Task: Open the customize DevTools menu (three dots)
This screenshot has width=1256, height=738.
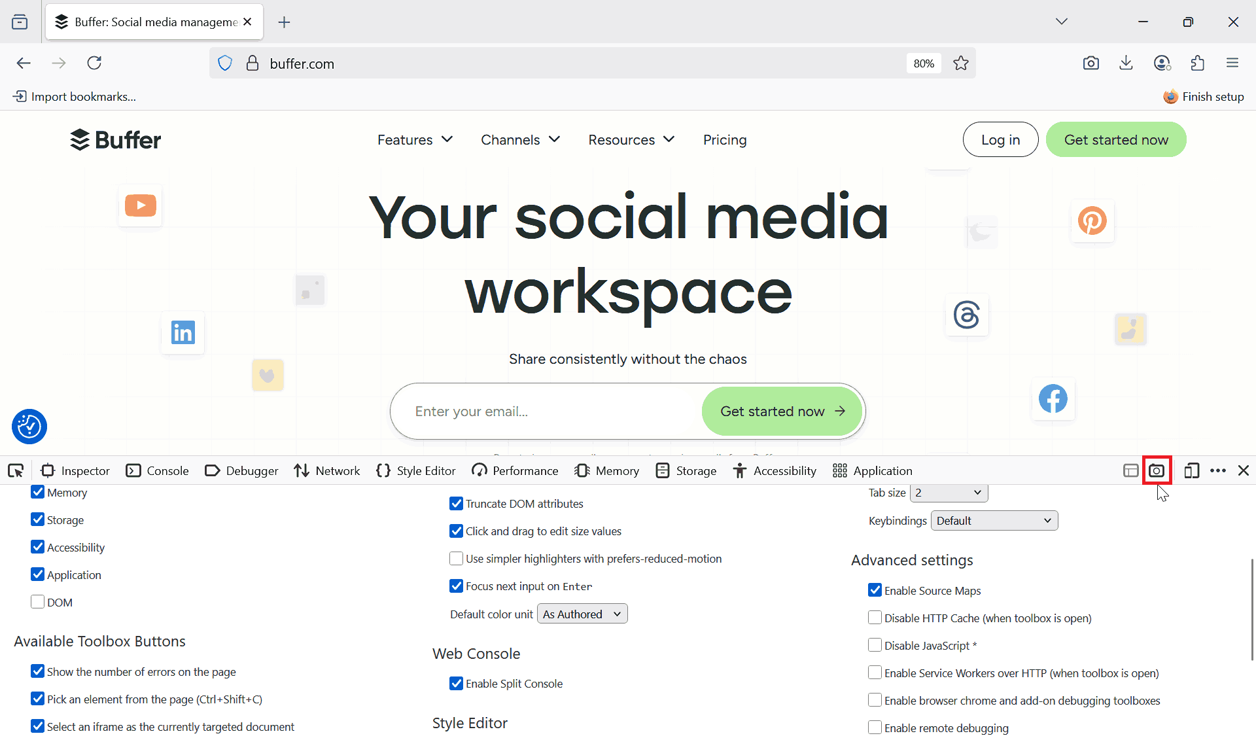Action: (x=1218, y=470)
